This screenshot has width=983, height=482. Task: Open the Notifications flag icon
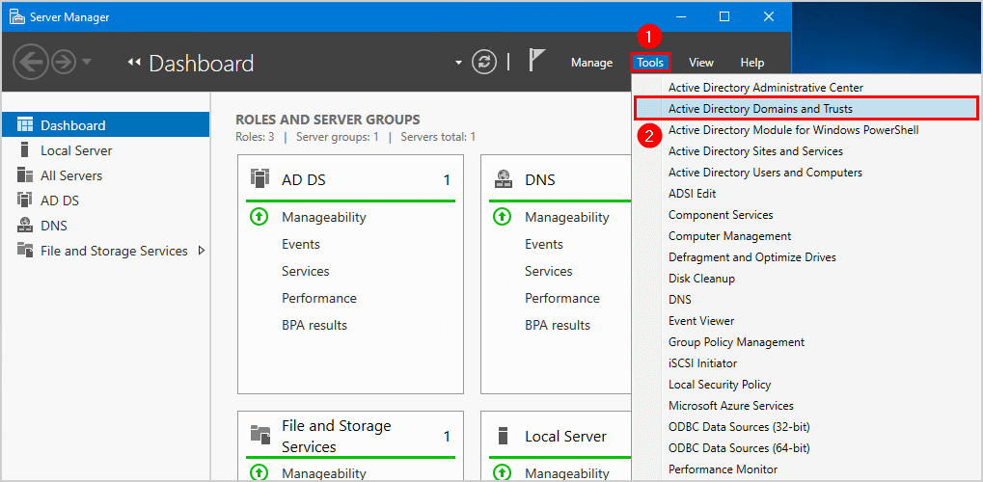[536, 61]
